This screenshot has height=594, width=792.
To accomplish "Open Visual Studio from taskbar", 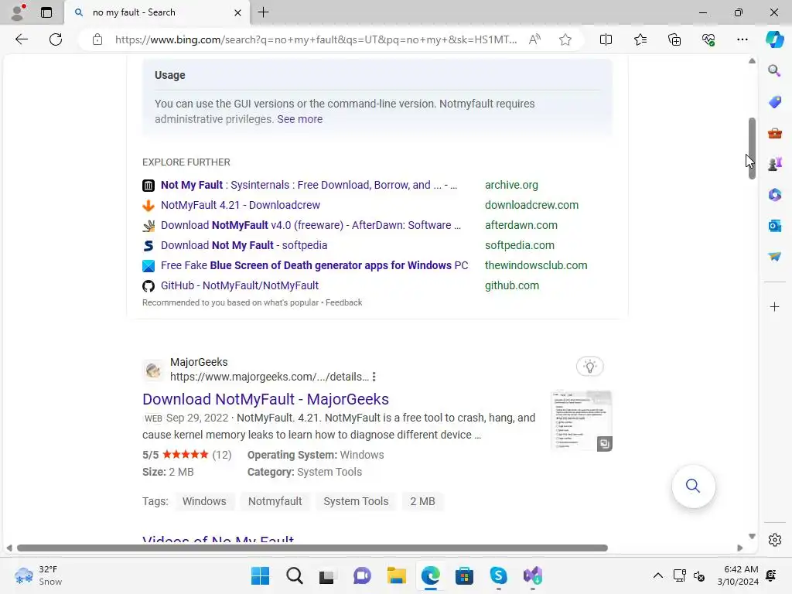I will pyautogui.click(x=532, y=575).
